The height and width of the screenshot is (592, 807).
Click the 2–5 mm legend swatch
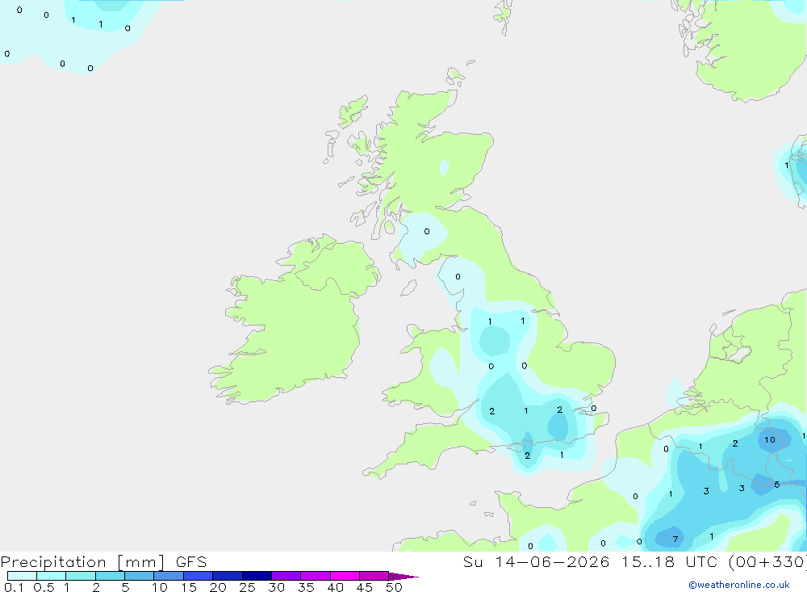110,576
